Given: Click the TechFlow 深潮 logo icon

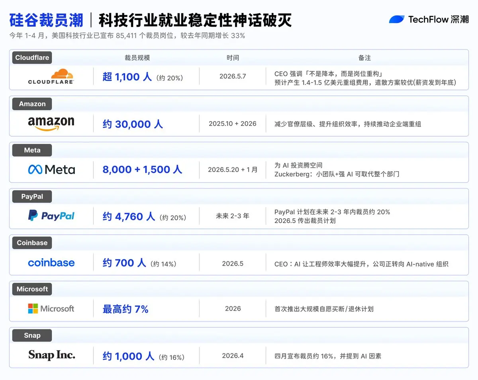Looking at the screenshot, I should coord(397,19).
